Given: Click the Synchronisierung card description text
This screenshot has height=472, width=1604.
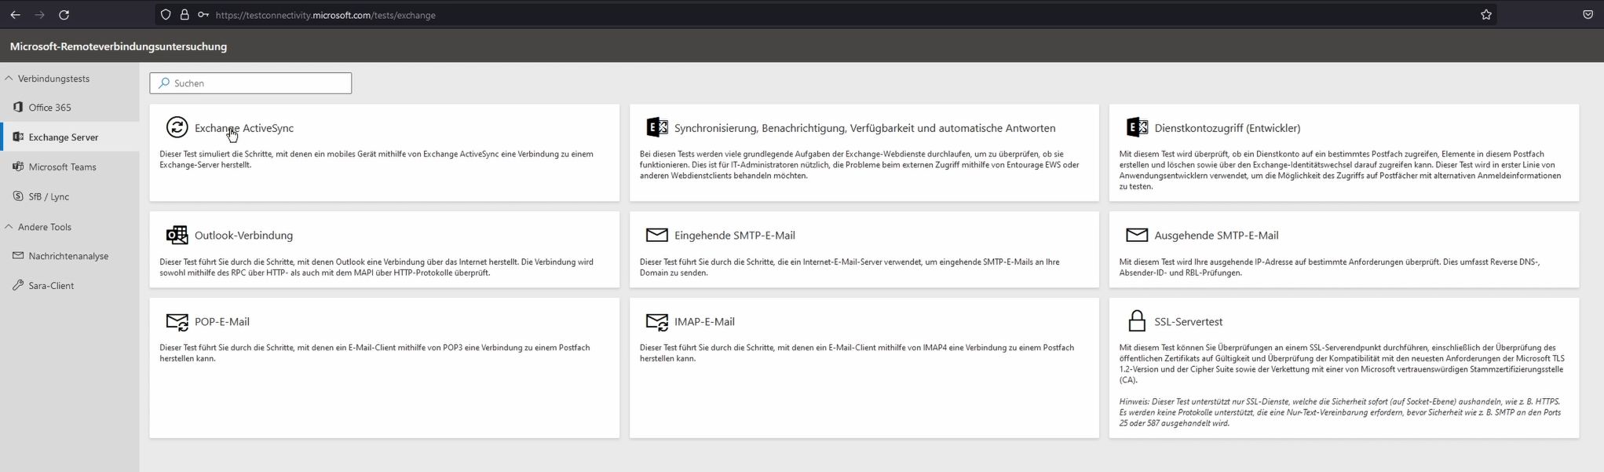Looking at the screenshot, I should pos(860,165).
